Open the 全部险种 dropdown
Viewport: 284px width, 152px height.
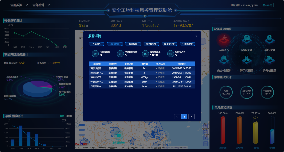[x=41, y=5]
